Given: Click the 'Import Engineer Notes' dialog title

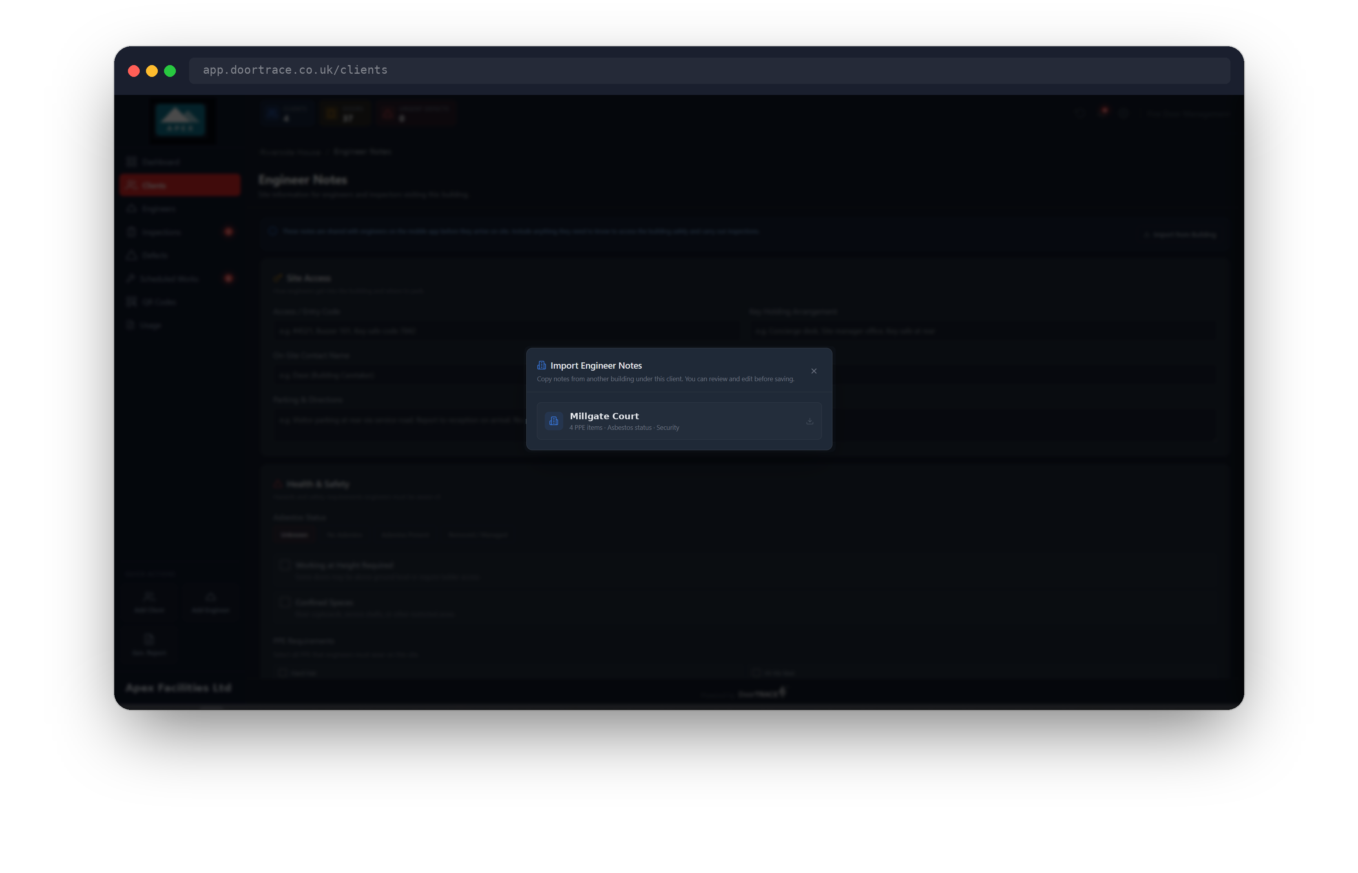Looking at the screenshot, I should [596, 366].
